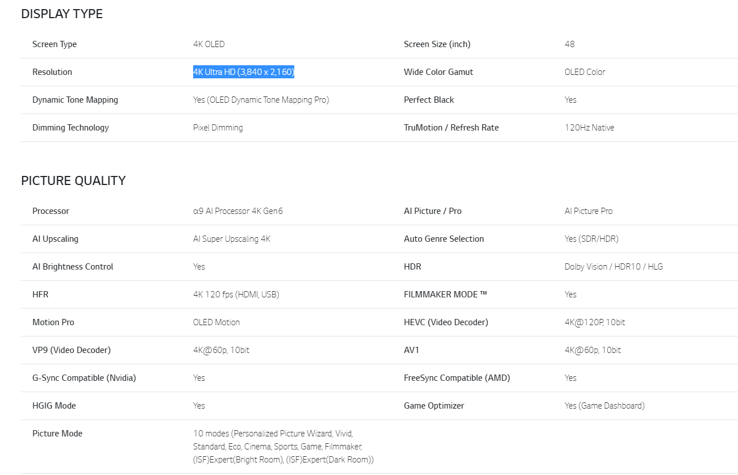This screenshot has width=738, height=475.
Task: Click the Pixel Dimming value
Action: 218,128
